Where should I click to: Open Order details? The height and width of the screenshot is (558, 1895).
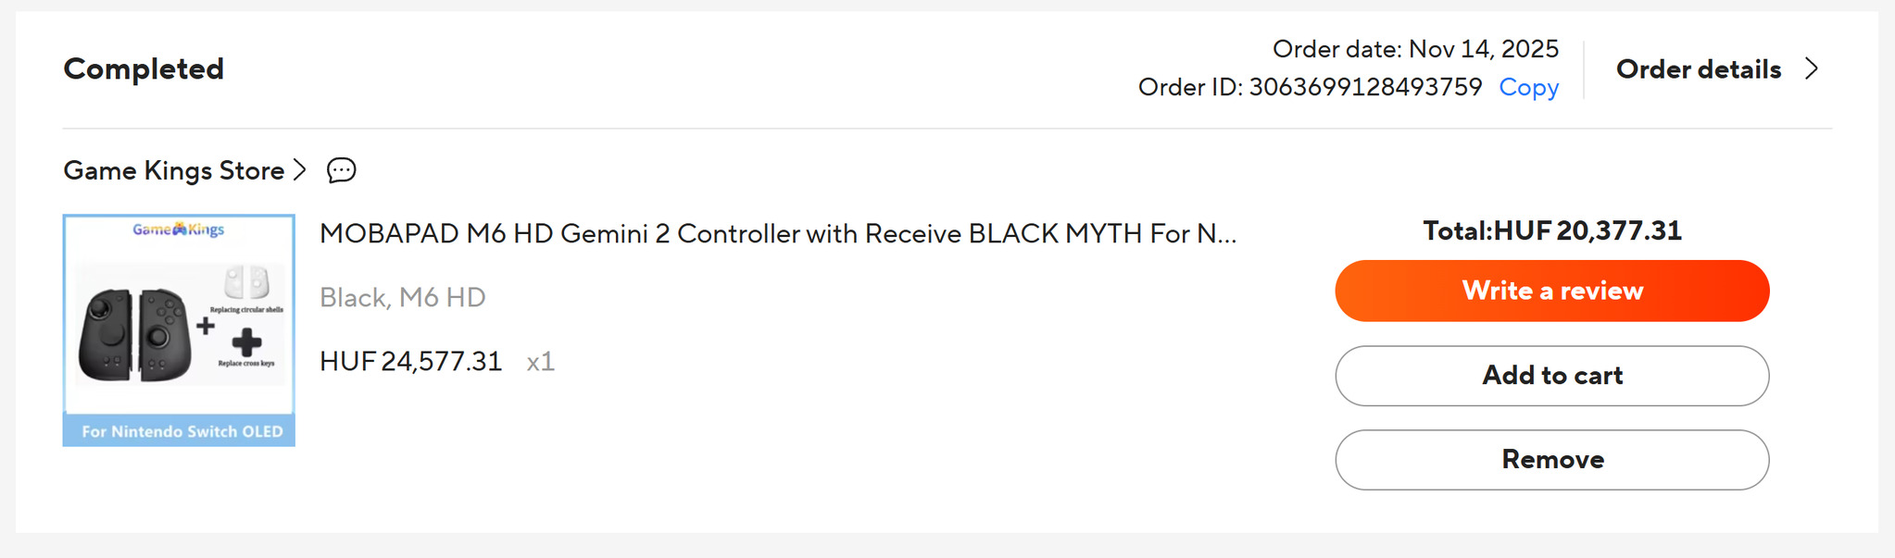1698,69
